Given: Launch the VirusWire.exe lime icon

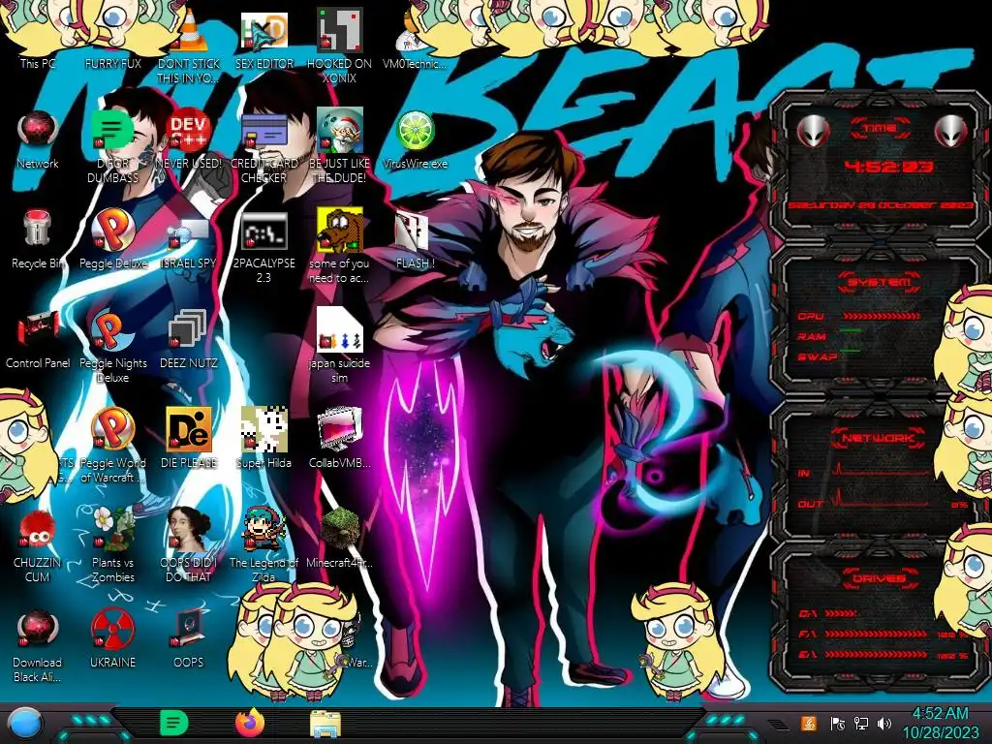Looking at the screenshot, I should point(415,131).
